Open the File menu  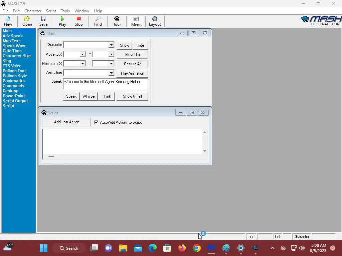(x=5, y=11)
